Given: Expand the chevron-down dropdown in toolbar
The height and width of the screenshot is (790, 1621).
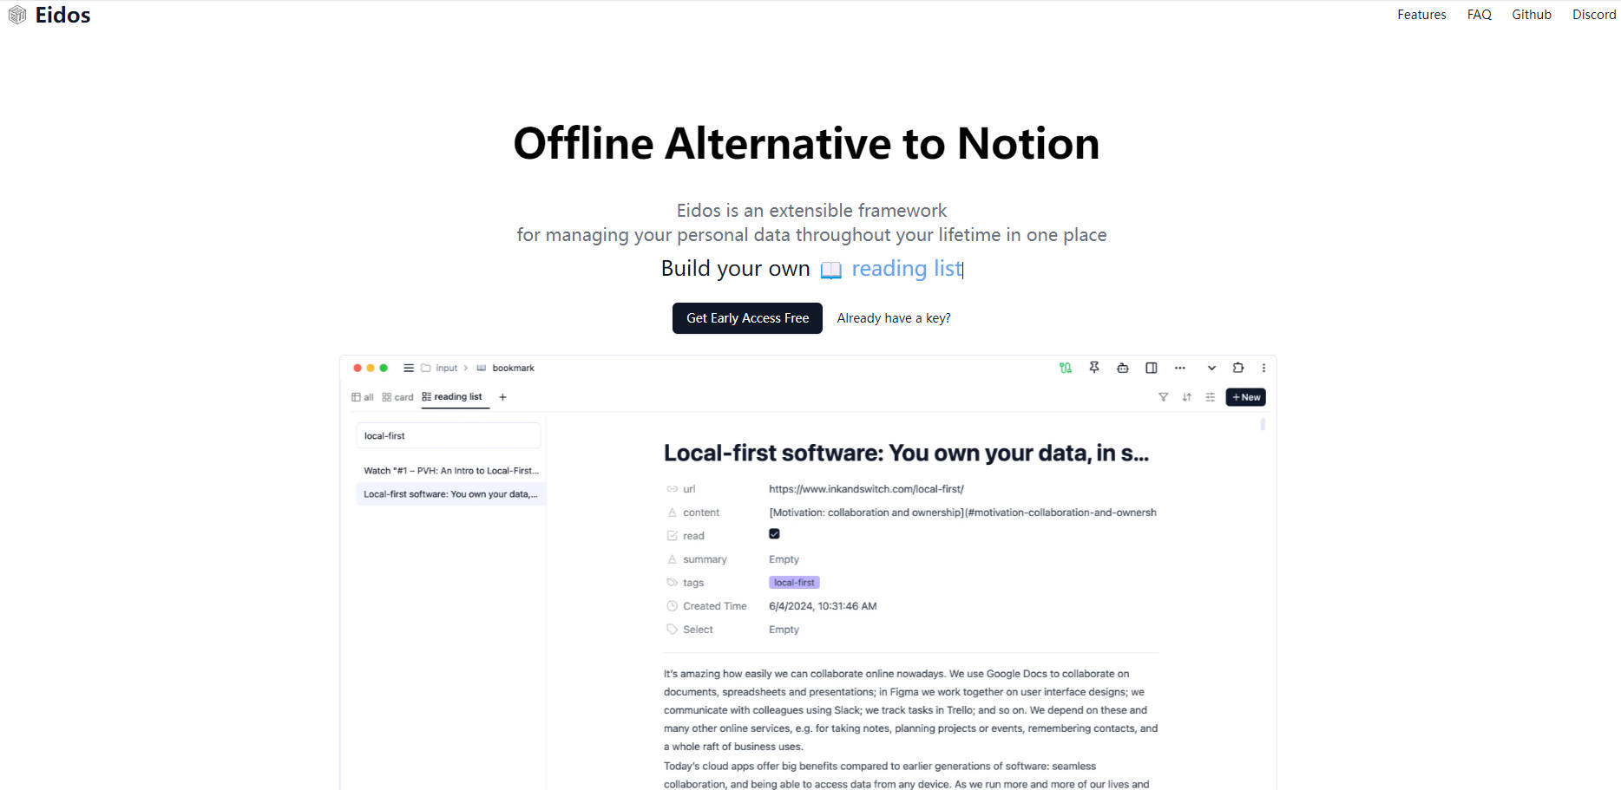Looking at the screenshot, I should pos(1211,368).
